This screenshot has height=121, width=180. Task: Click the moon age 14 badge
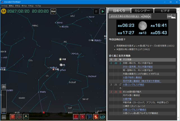click(4, 11)
